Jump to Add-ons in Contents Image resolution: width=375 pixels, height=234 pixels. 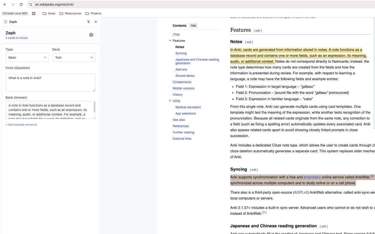[x=181, y=70]
